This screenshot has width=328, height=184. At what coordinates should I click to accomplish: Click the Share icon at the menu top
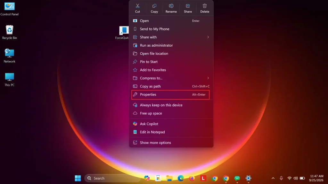tap(188, 6)
